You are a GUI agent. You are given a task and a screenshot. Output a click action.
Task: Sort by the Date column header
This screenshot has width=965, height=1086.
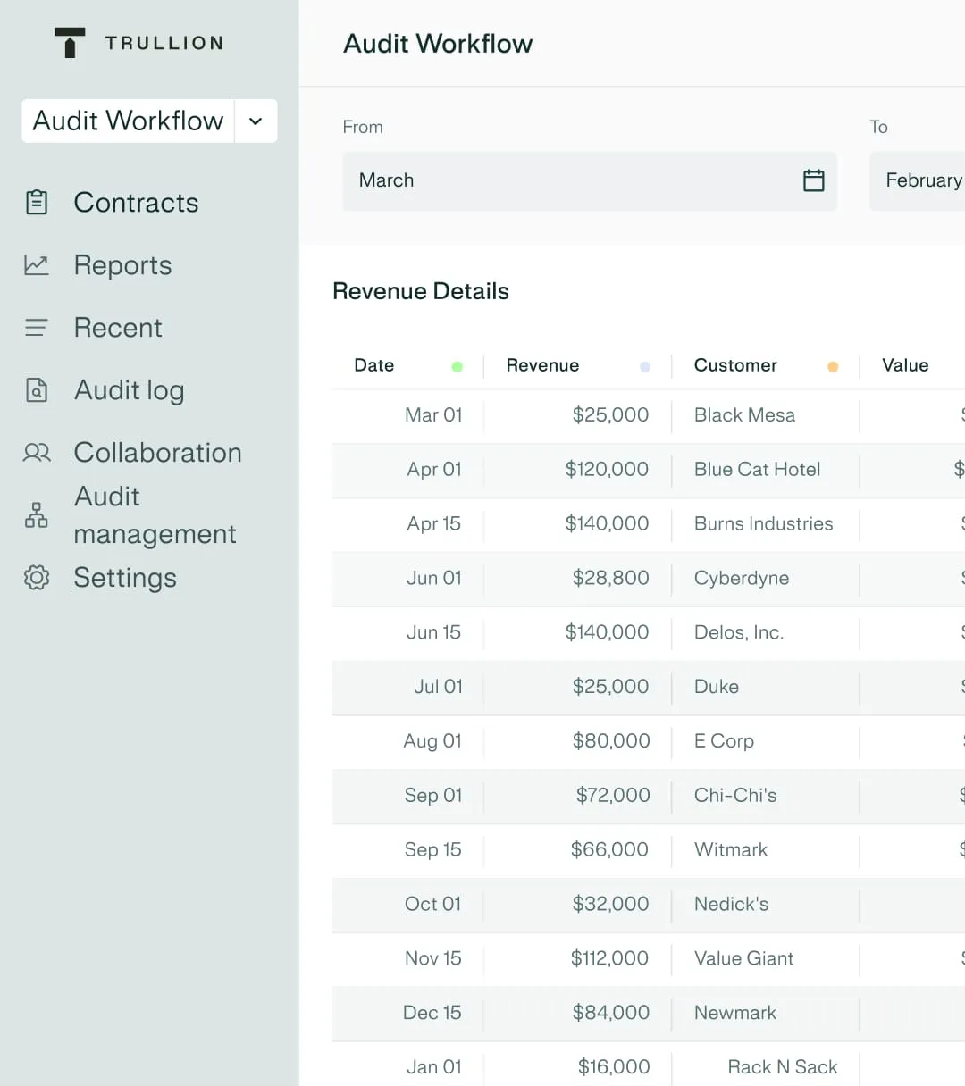pyautogui.click(x=374, y=365)
